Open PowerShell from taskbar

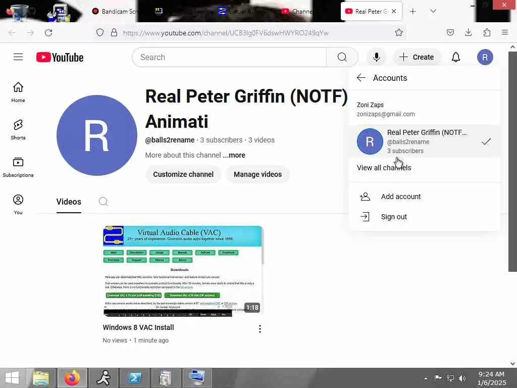point(135,378)
